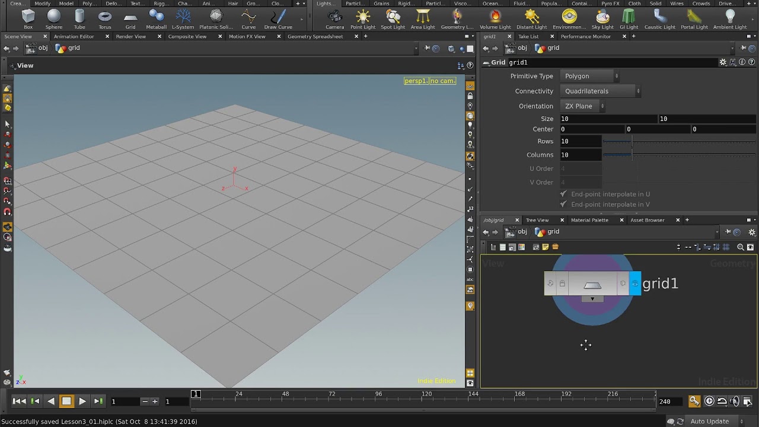Play the timeline forward

click(x=82, y=401)
